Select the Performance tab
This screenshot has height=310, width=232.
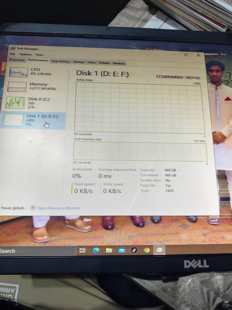[38, 60]
